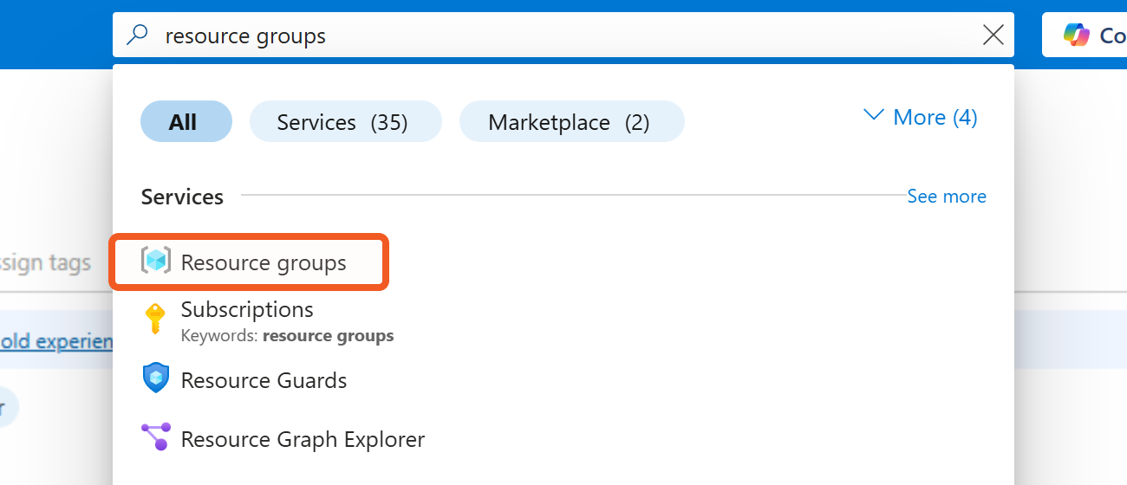Open the Subscriptions result
The height and width of the screenshot is (485, 1127).
tap(247, 309)
